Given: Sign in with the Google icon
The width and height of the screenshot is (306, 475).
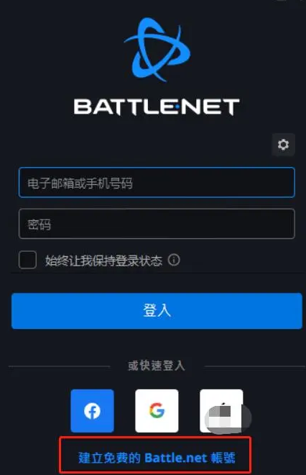Looking at the screenshot, I should 157,411.
